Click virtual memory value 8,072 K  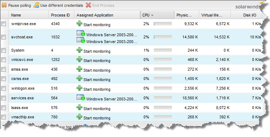click(x=223, y=108)
